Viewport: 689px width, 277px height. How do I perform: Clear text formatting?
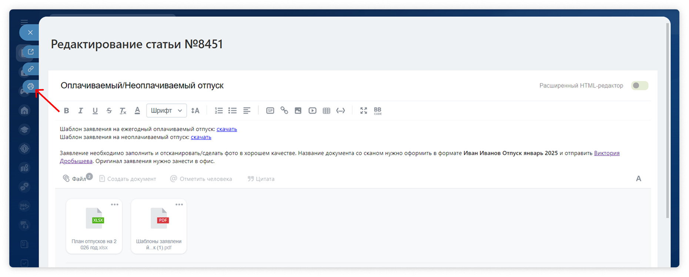123,111
